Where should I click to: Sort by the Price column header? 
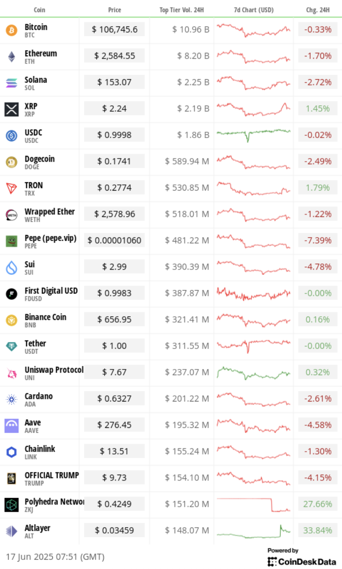click(x=115, y=10)
